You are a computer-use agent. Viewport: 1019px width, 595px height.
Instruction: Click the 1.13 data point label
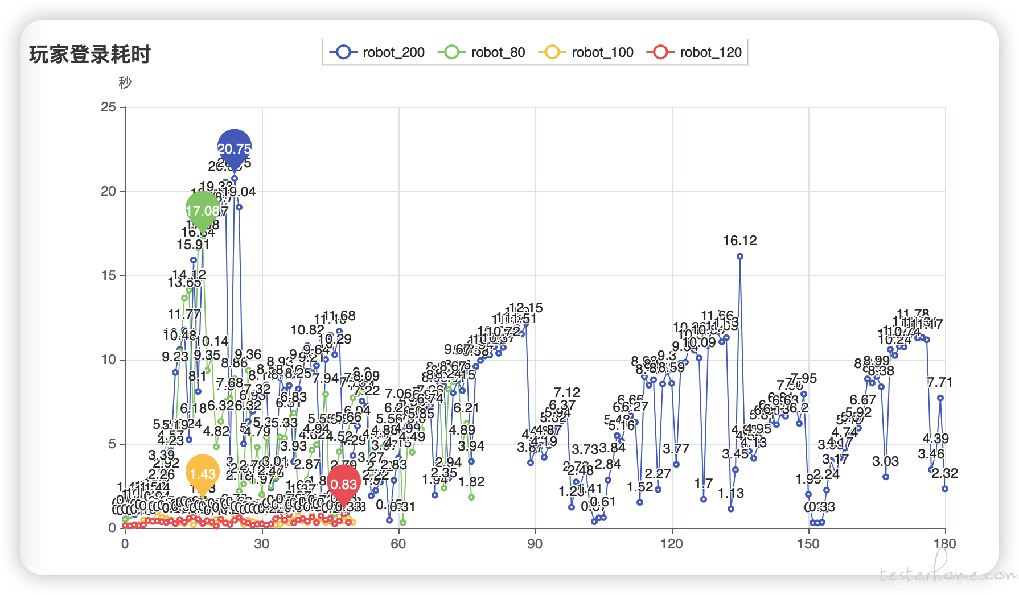731,493
